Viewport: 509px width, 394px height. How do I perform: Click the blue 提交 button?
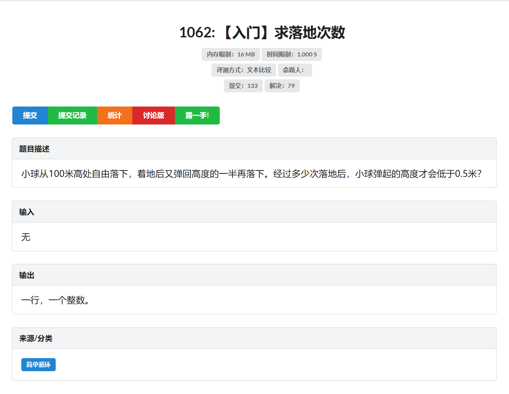30,116
